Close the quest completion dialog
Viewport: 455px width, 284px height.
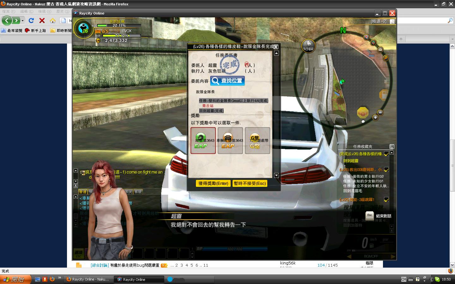[x=276, y=47]
